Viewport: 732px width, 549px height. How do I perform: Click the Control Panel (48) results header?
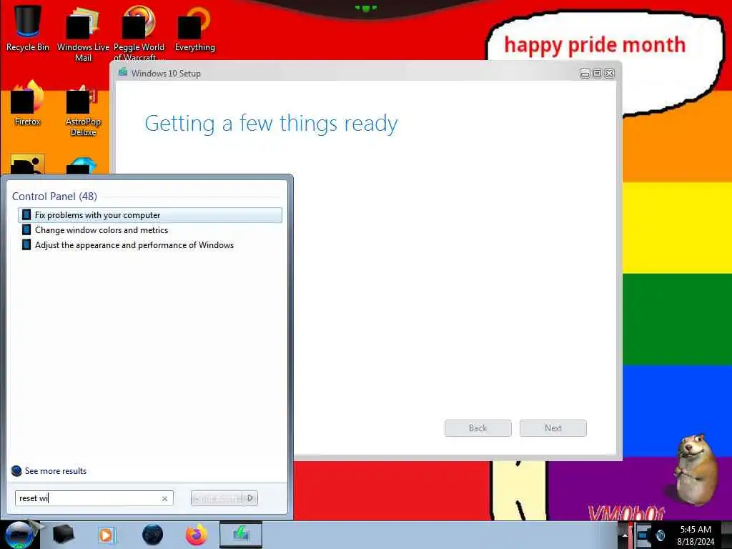[54, 197]
